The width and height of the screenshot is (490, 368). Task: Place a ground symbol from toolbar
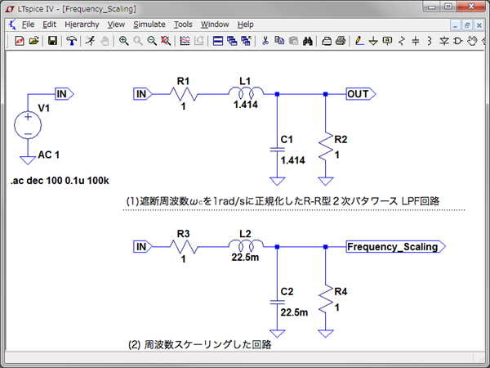pos(373,41)
